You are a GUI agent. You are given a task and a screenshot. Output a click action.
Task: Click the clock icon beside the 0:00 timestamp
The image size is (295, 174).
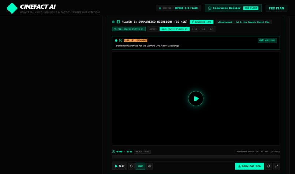pyautogui.click(x=113, y=152)
